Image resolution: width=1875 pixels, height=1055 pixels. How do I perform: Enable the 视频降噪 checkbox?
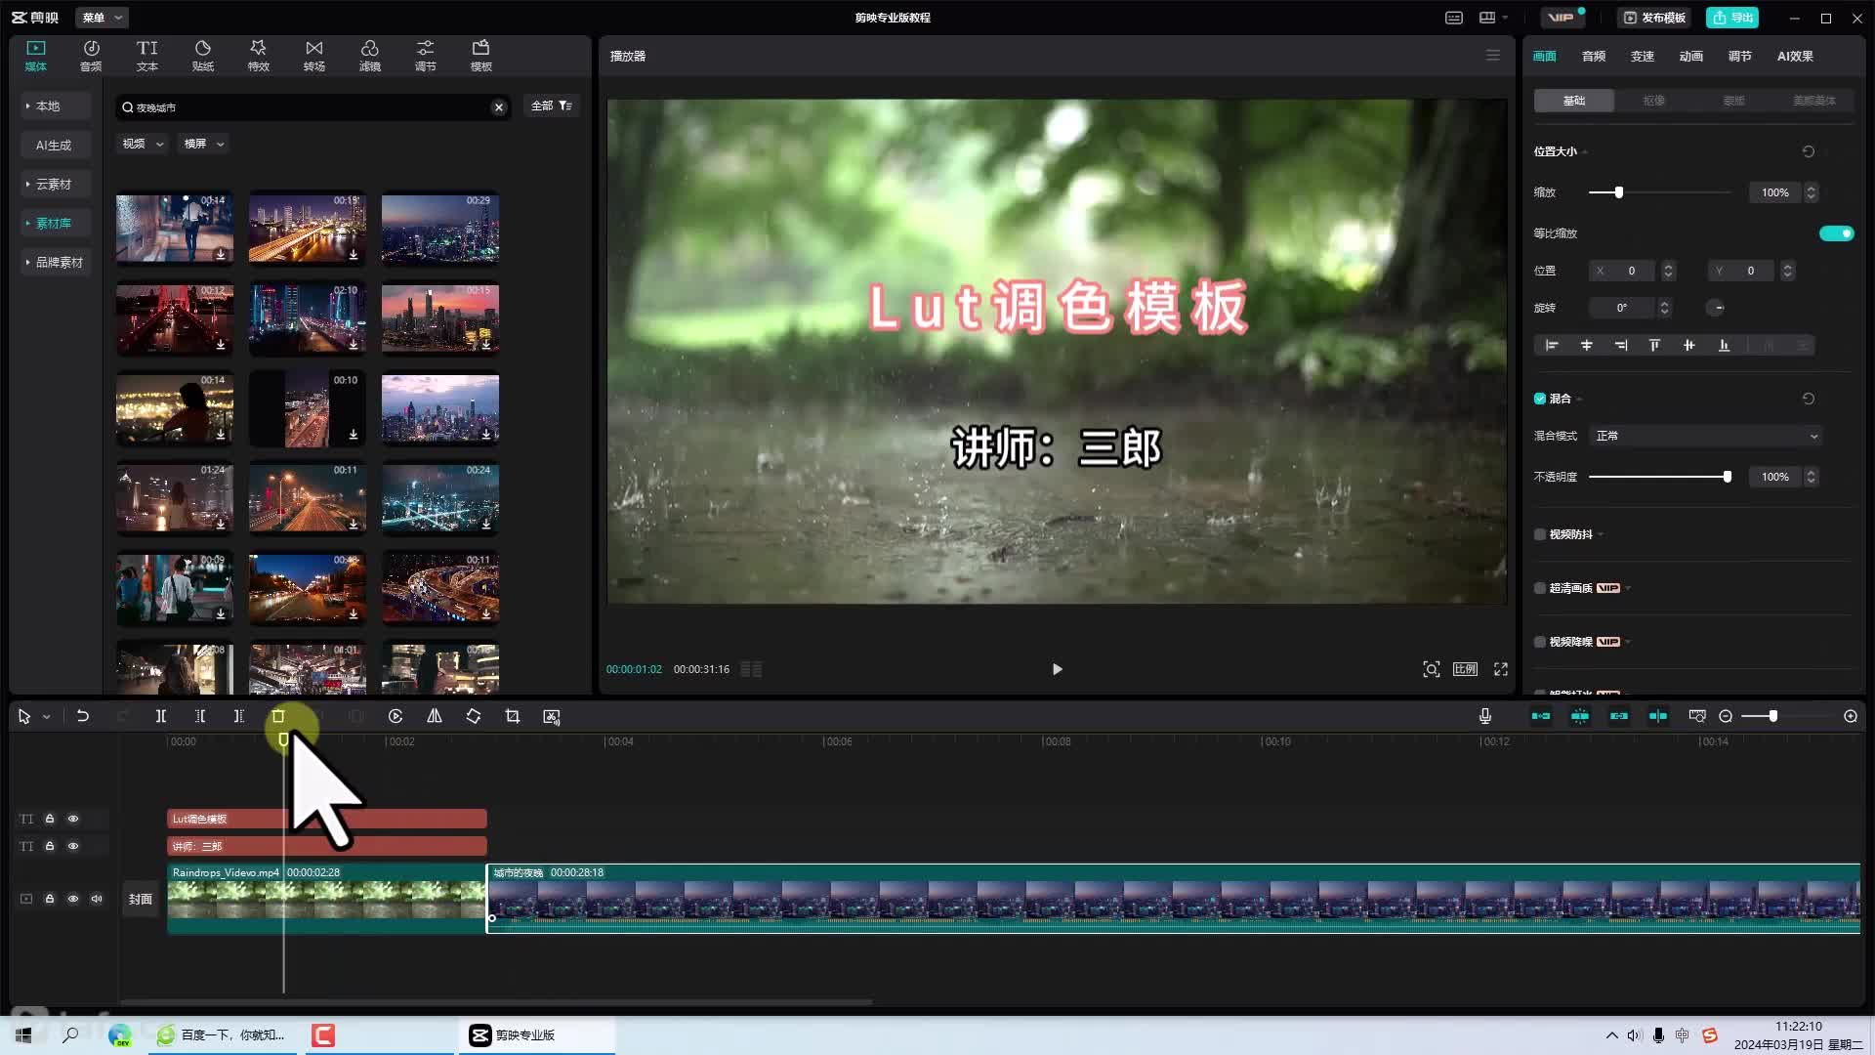click(x=1540, y=642)
